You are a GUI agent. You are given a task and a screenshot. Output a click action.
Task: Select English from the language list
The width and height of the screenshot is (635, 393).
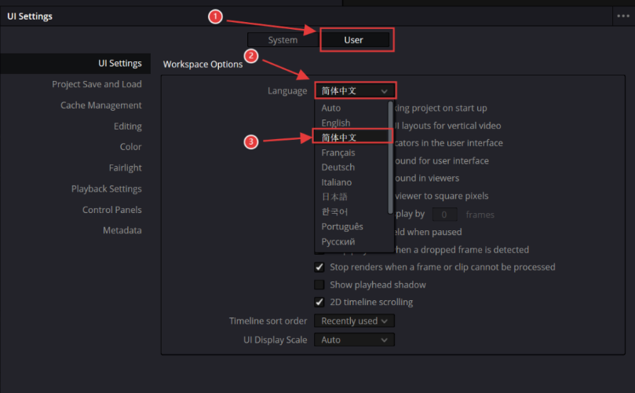[336, 123]
